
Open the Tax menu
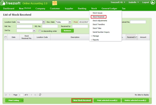(x=124, y=8)
